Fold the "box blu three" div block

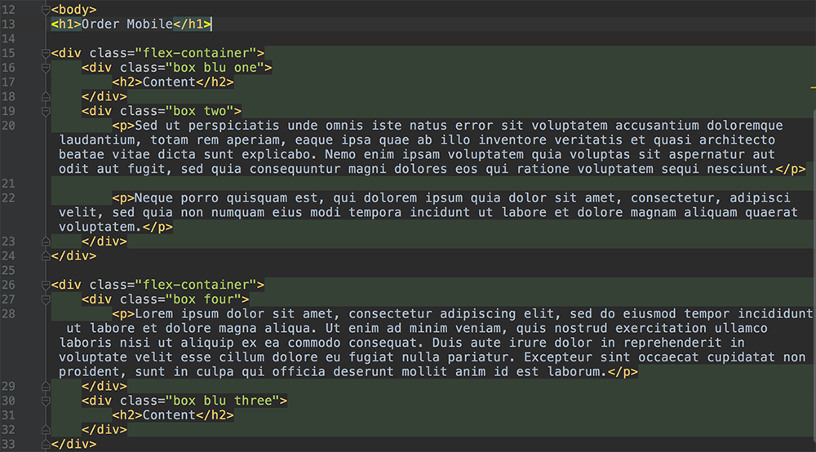46,401
